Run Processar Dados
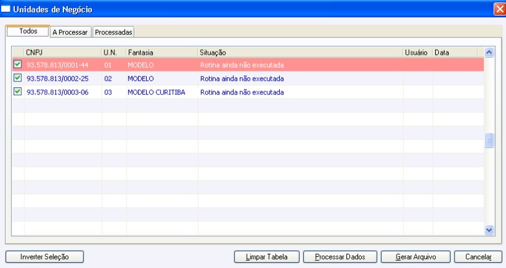The width and height of the screenshot is (506, 268). 340,257
